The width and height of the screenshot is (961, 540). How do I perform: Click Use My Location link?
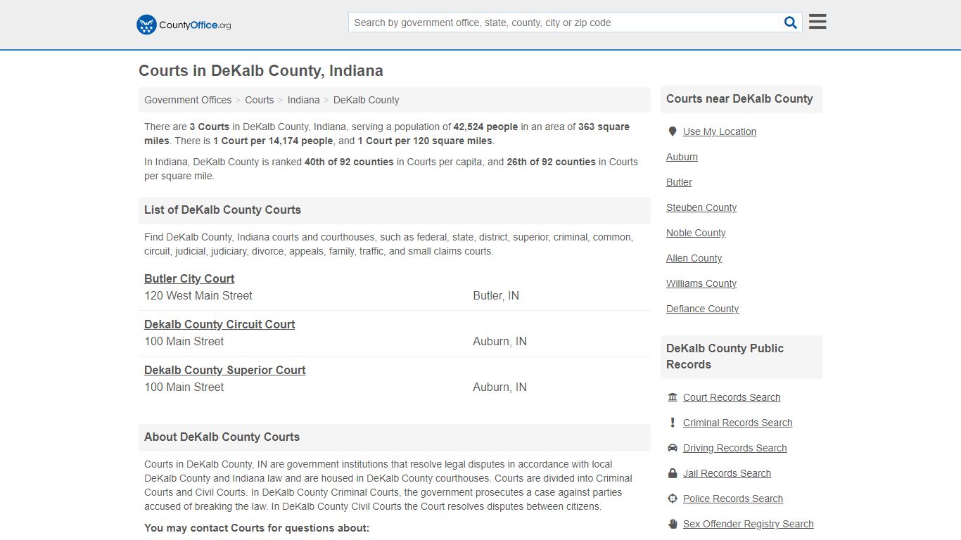click(720, 131)
